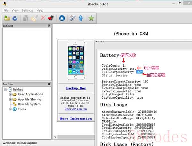This screenshot has width=192, height=146.
Task: Select App File Sharing tree item
Action: [29, 99]
